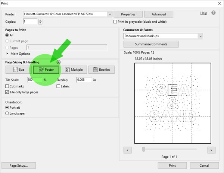Viewport: 224px width, 173px height.
Task: Click the Help link
Action: (203, 13)
